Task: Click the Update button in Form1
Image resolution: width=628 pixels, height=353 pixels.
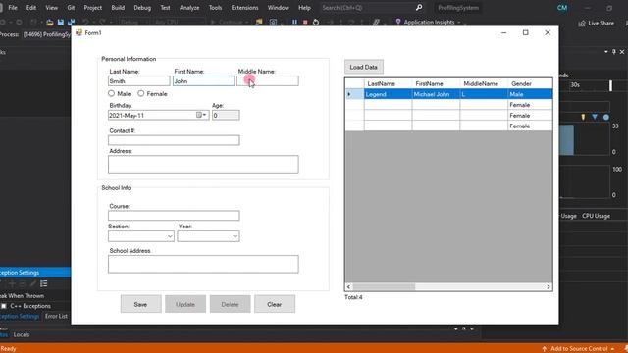Action: point(185,304)
